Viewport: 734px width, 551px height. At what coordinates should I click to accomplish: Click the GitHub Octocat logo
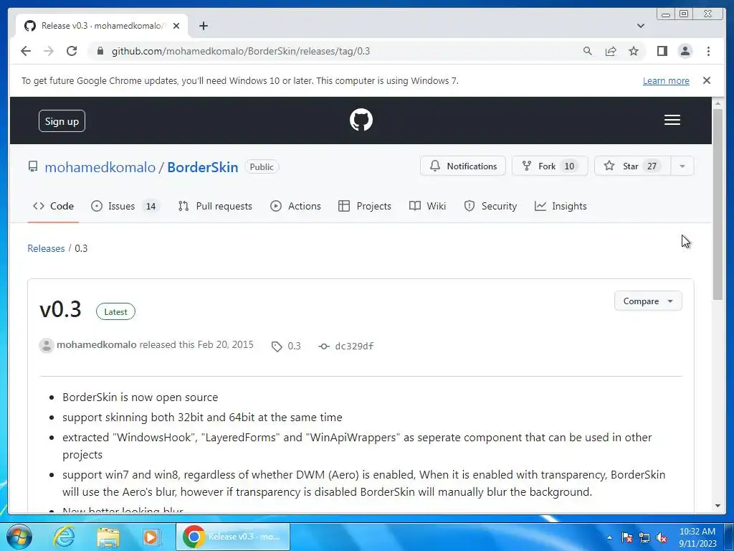[x=361, y=120]
